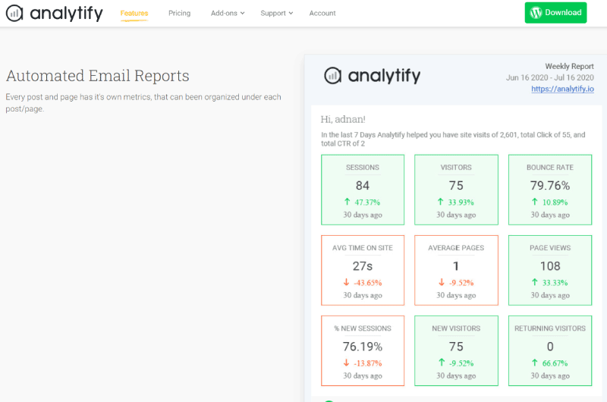Go to the Pricing page
This screenshot has width=607, height=402.
point(179,13)
